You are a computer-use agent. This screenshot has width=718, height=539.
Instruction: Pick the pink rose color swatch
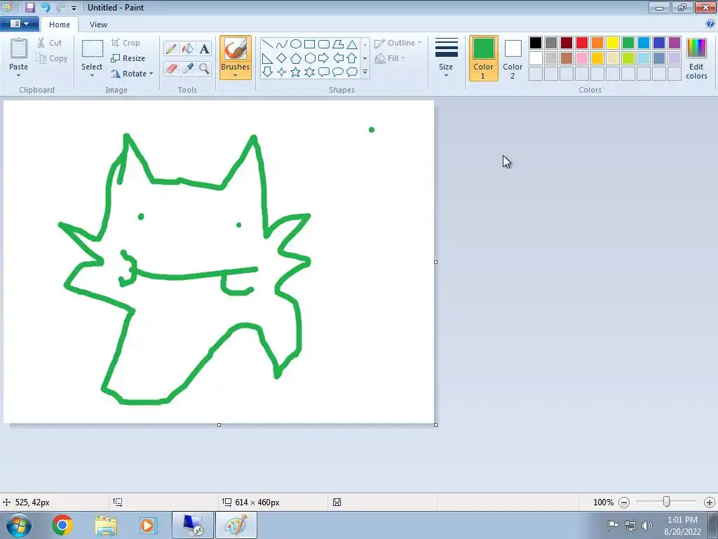[x=582, y=58]
